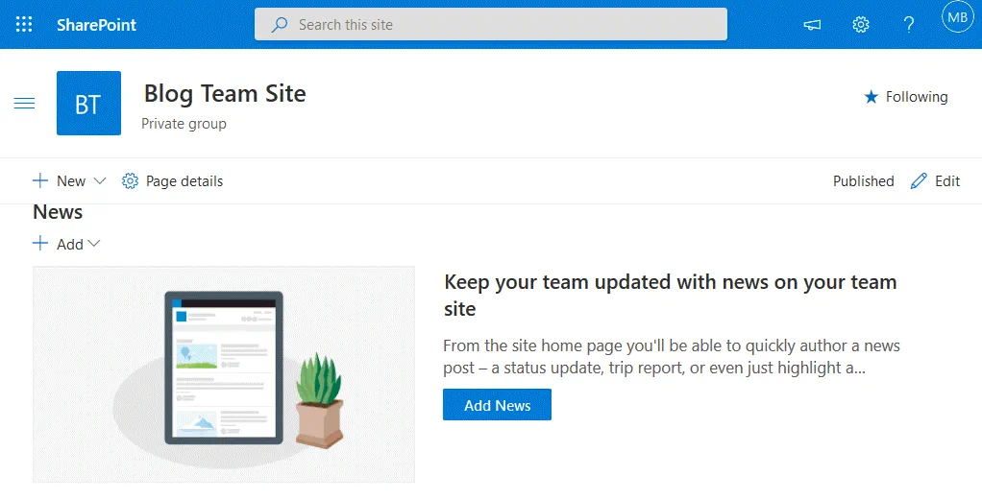The width and height of the screenshot is (982, 500).
Task: Open the app launcher waffle icon
Action: [x=24, y=24]
